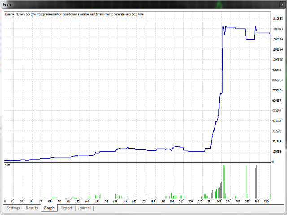The image size is (287, 215).
Task: Click the Size label in lower panel
Action: click(8, 165)
